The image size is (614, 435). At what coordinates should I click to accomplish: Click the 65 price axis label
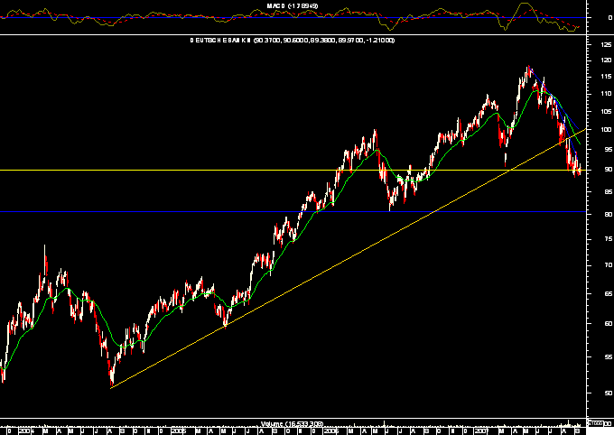pyautogui.click(x=608, y=293)
